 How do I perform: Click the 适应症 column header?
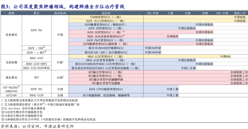(x=106, y=13)
